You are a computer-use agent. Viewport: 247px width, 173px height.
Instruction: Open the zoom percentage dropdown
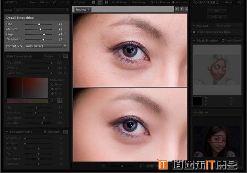[157, 166]
